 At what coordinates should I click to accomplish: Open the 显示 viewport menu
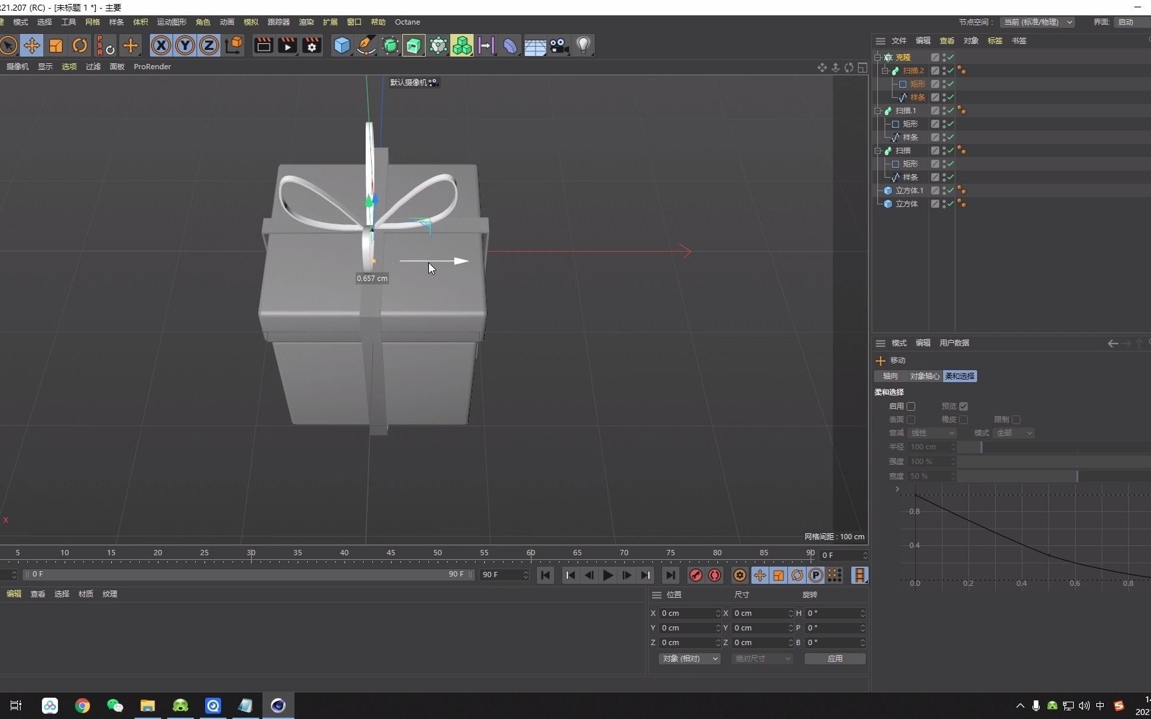(45, 67)
